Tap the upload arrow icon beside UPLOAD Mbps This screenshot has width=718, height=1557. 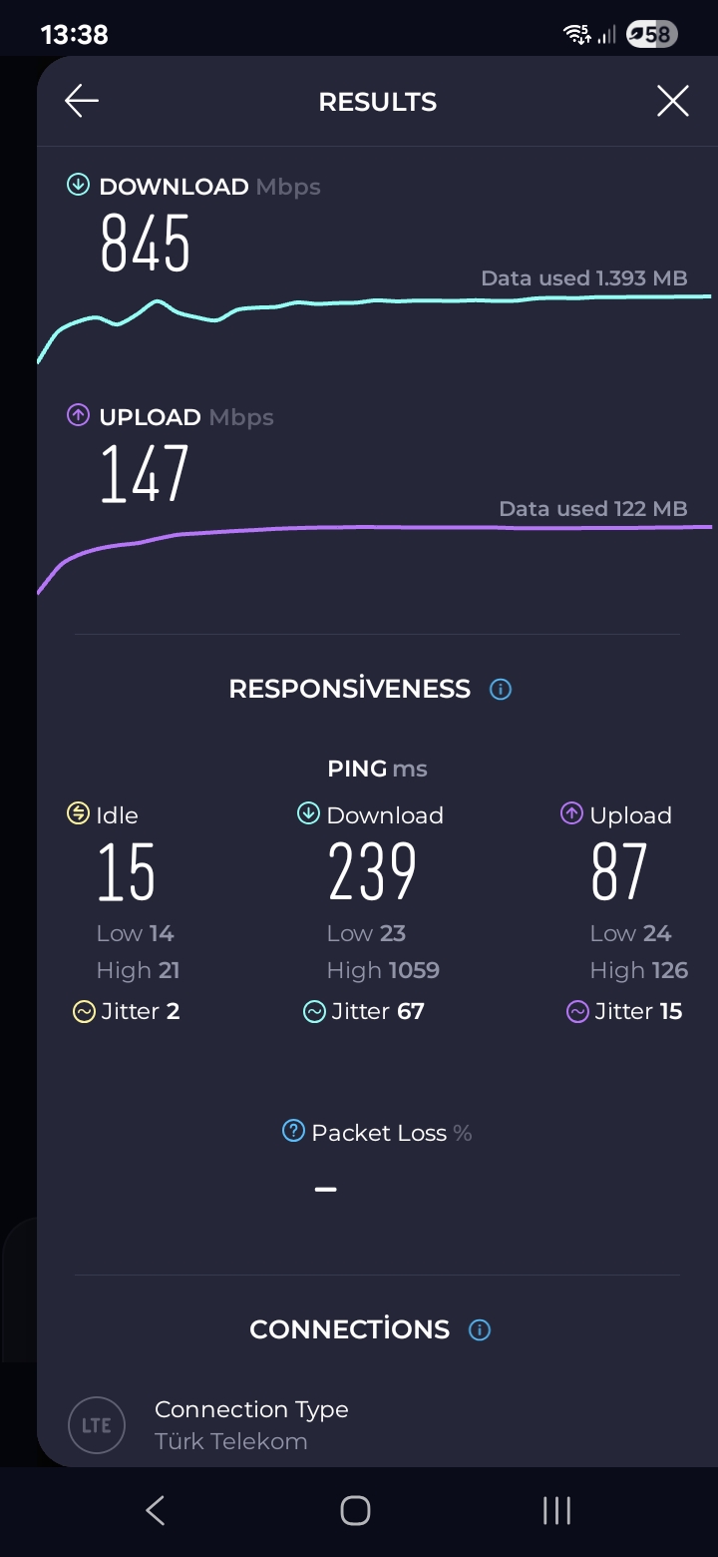pos(78,416)
